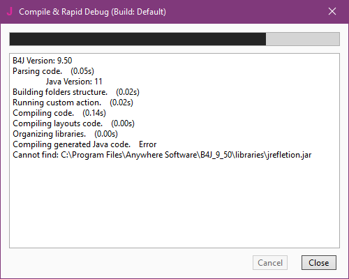Image resolution: width=349 pixels, height=279 pixels.
Task: Select the 'B4J Version: 9.50' log line
Action: pyautogui.click(x=43, y=61)
